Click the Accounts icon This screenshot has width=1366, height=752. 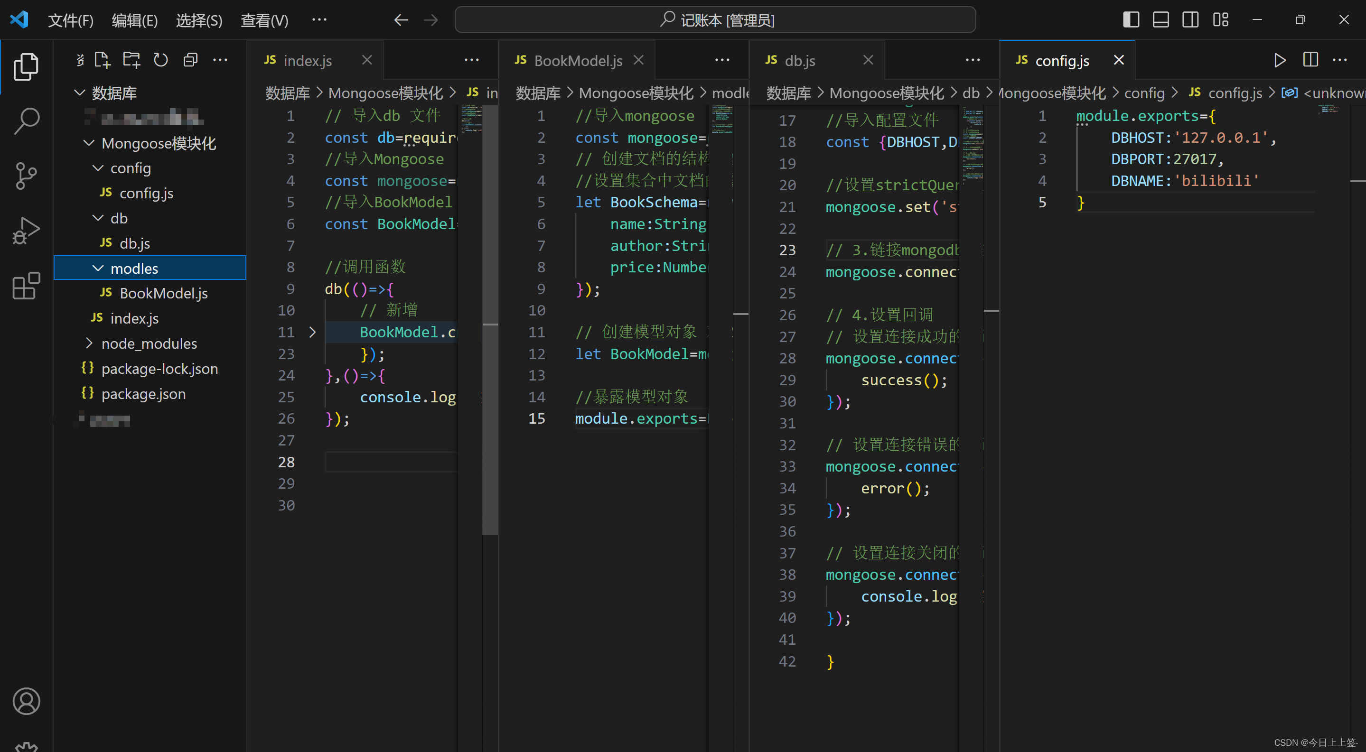click(26, 701)
